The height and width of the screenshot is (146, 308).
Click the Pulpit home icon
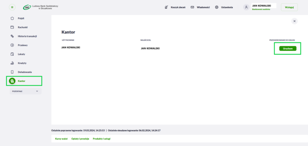coord(12,18)
